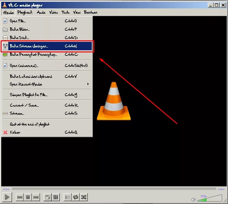228x204 pixels.
Task: Select the Stream menu entry
Action: [47, 113]
